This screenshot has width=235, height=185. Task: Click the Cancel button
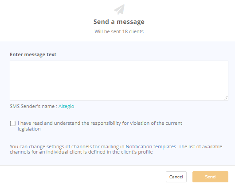tap(176, 177)
